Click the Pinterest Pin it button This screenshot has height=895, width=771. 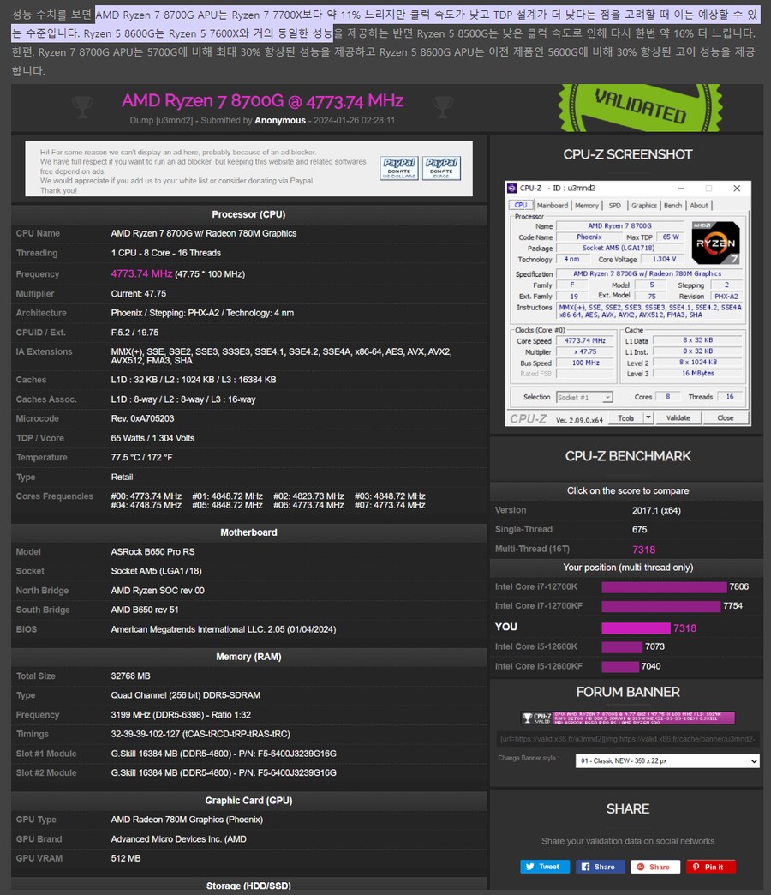point(710,867)
